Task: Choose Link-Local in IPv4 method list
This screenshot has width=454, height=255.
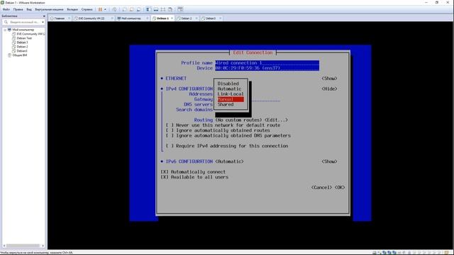Action: [x=231, y=94]
